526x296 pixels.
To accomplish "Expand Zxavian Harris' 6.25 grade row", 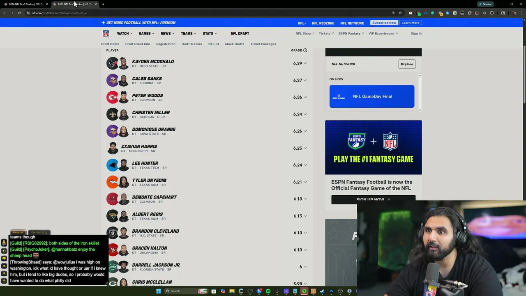I will [305, 148].
